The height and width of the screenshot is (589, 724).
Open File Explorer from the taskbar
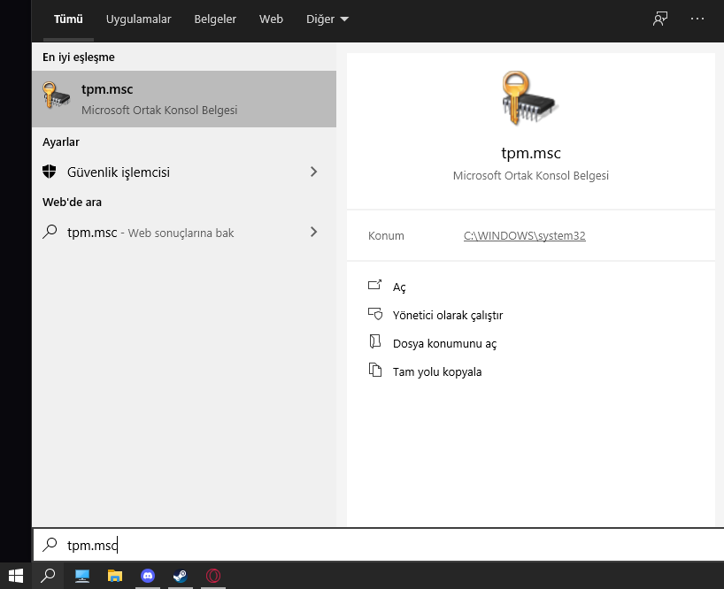click(x=115, y=576)
